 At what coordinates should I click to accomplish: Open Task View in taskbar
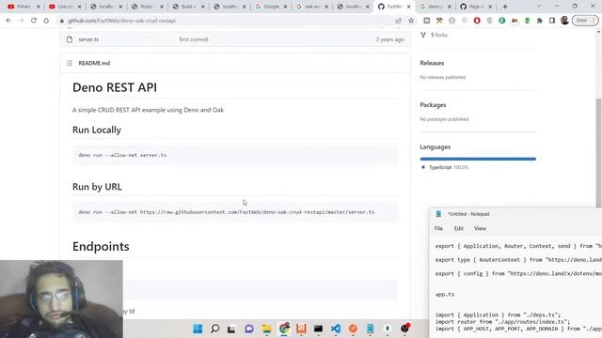pos(231,329)
